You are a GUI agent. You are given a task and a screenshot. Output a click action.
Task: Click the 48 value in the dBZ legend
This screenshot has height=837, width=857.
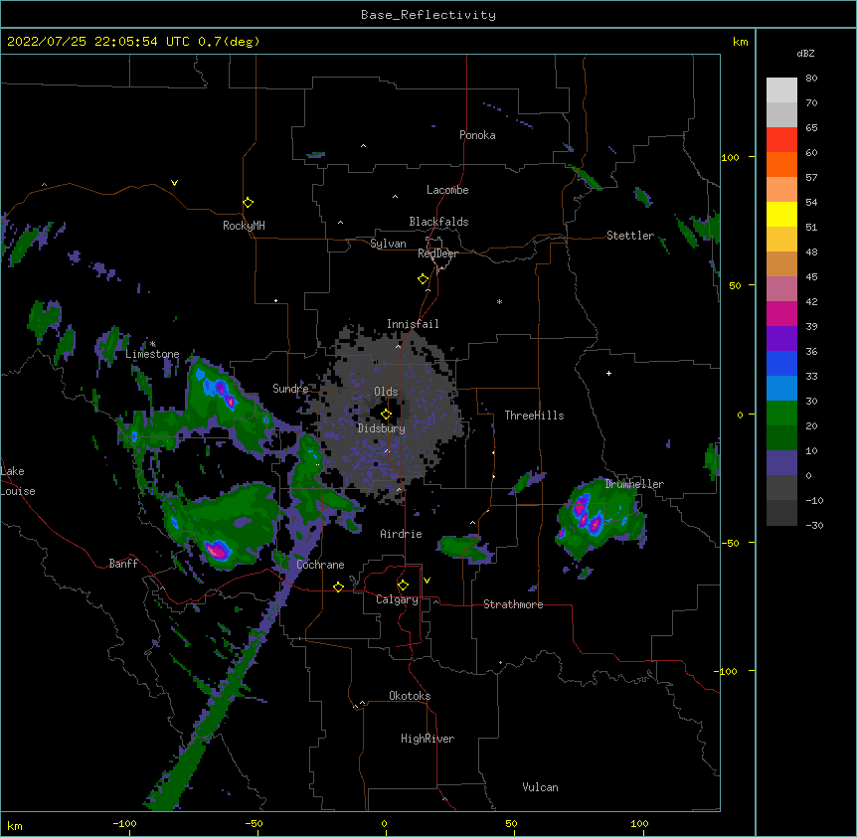pos(811,251)
